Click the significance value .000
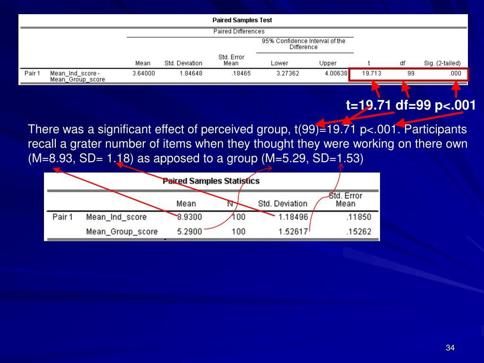484x363 pixels. coord(455,73)
